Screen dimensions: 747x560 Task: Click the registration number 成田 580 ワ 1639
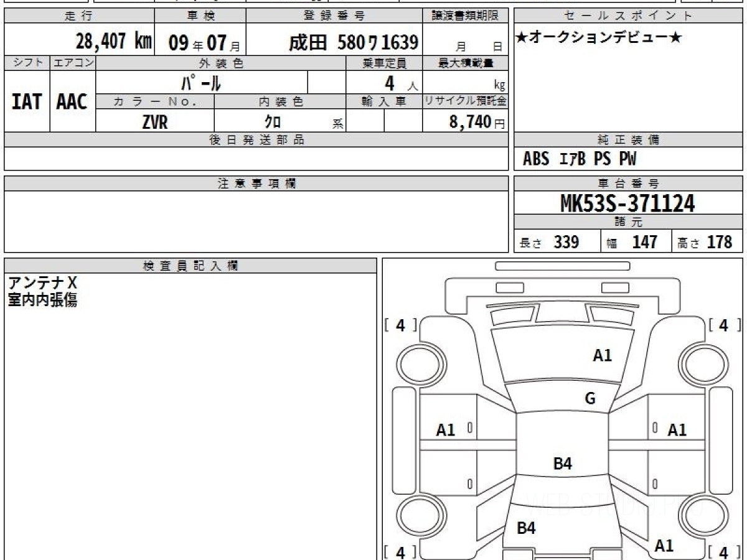[x=353, y=42]
